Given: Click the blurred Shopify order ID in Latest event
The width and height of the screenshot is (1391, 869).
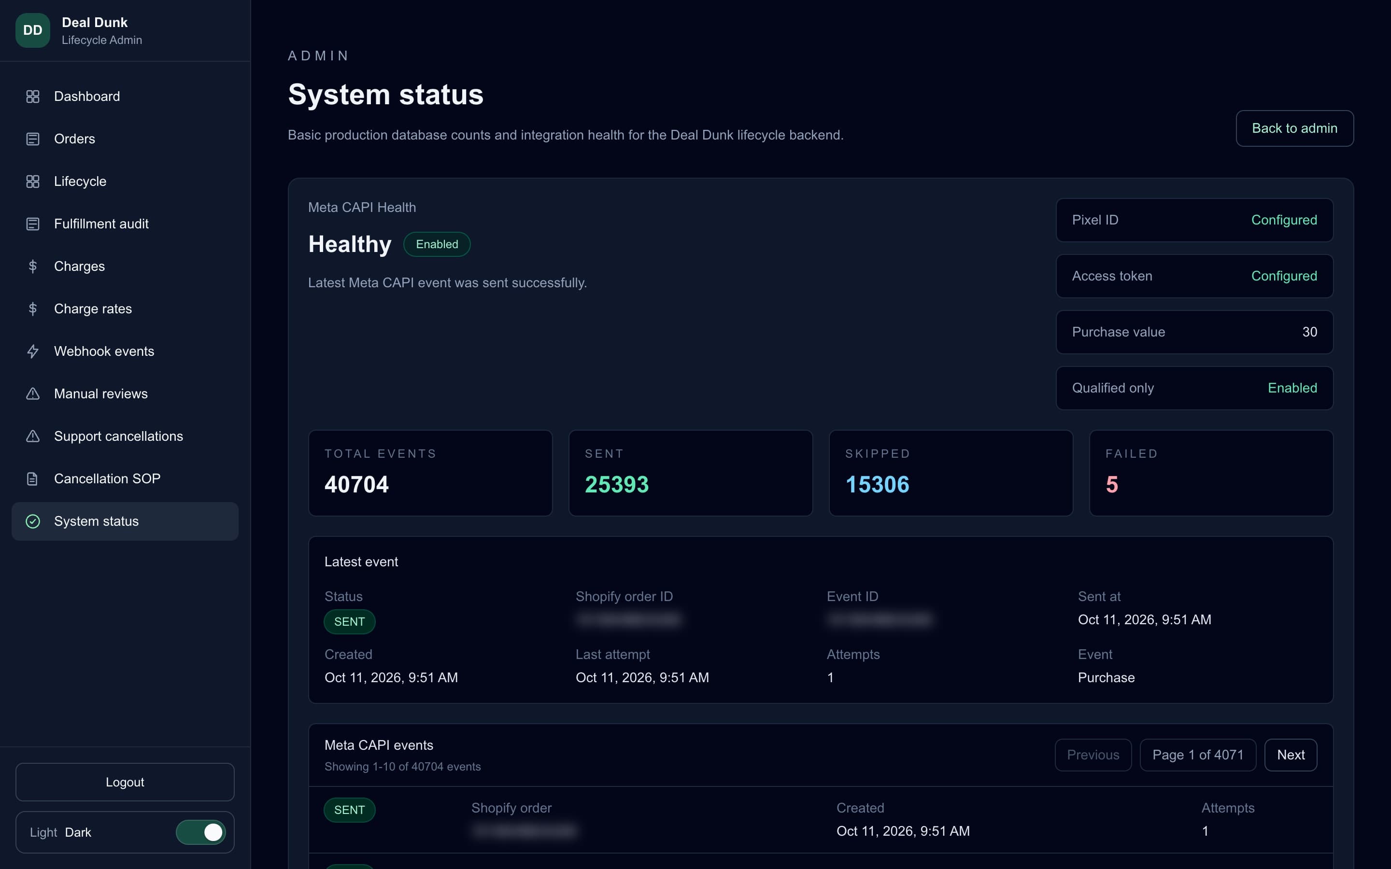Looking at the screenshot, I should coord(629,619).
